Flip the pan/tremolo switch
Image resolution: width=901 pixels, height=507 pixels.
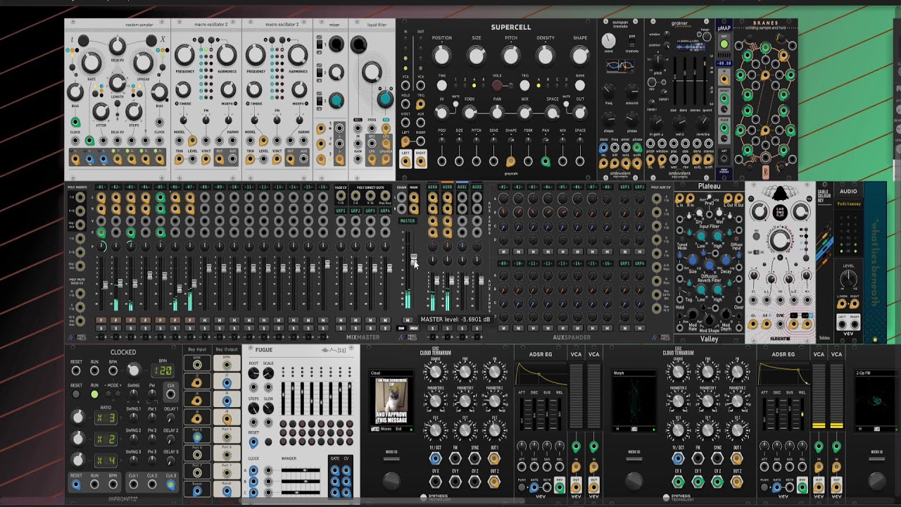631,43
